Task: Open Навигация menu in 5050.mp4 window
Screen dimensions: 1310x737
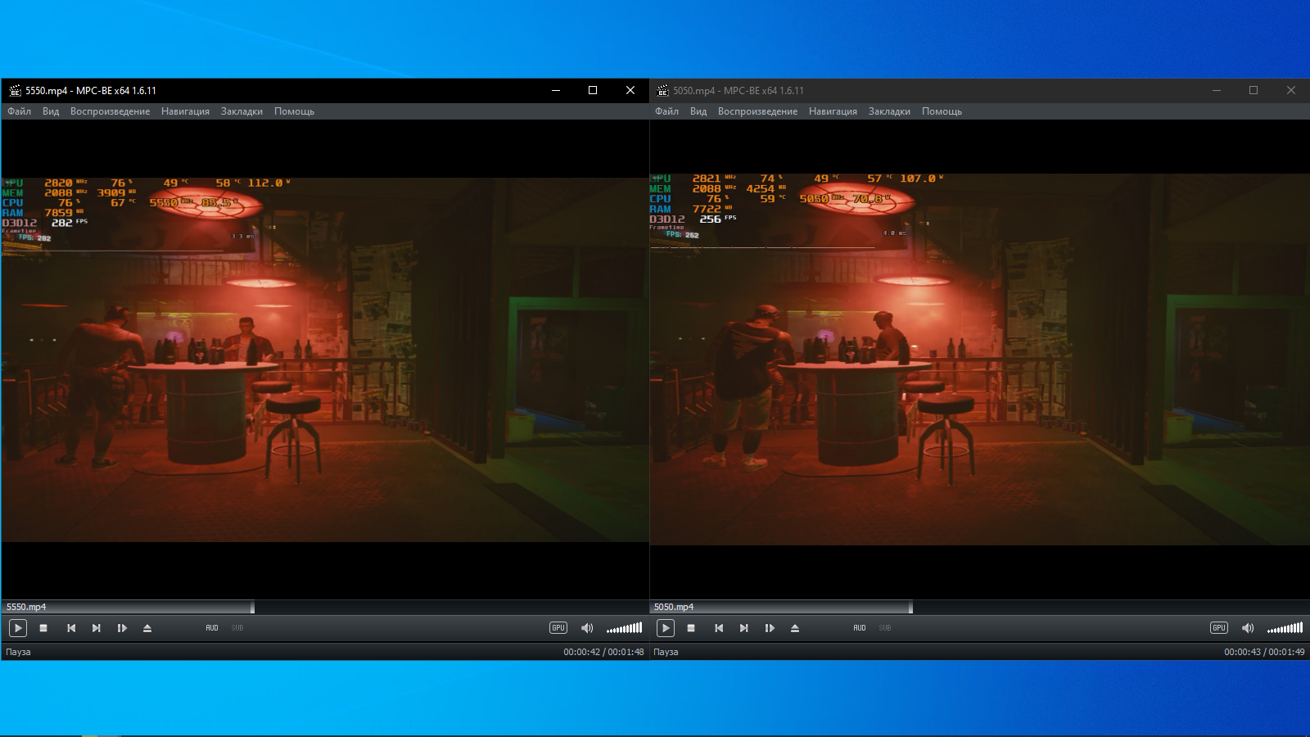Action: pyautogui.click(x=833, y=111)
